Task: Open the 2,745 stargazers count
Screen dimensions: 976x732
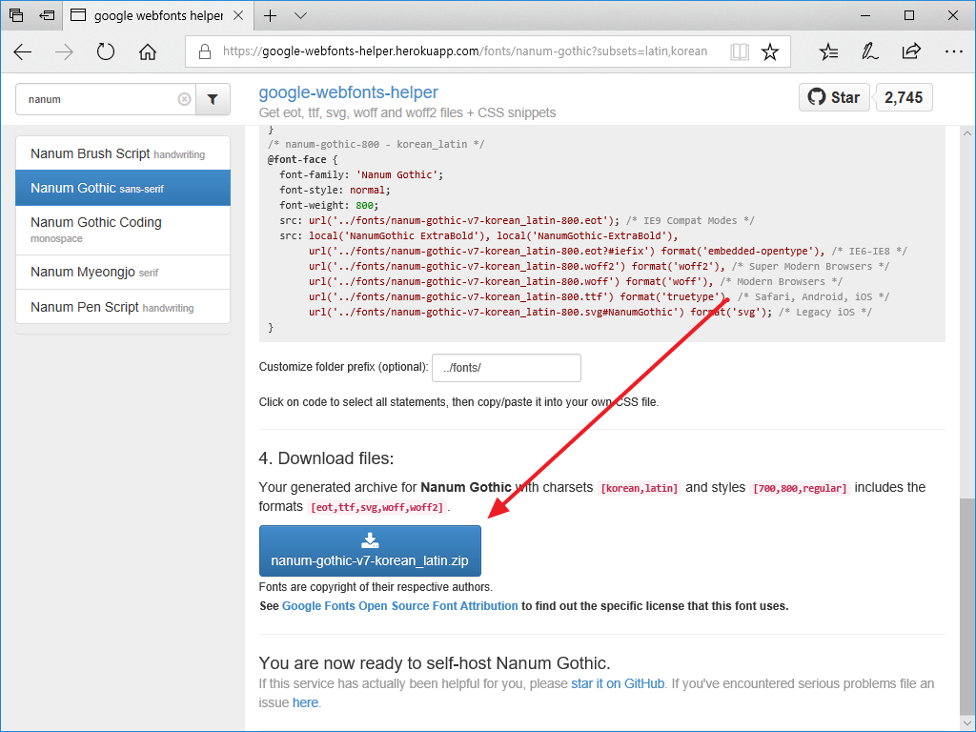Action: (904, 97)
